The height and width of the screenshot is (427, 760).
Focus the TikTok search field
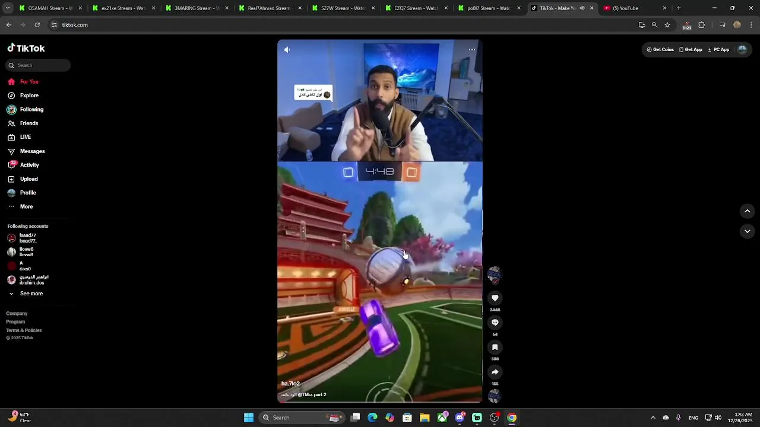(x=39, y=65)
